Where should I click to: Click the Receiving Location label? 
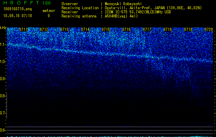pyautogui.click(x=80, y=8)
